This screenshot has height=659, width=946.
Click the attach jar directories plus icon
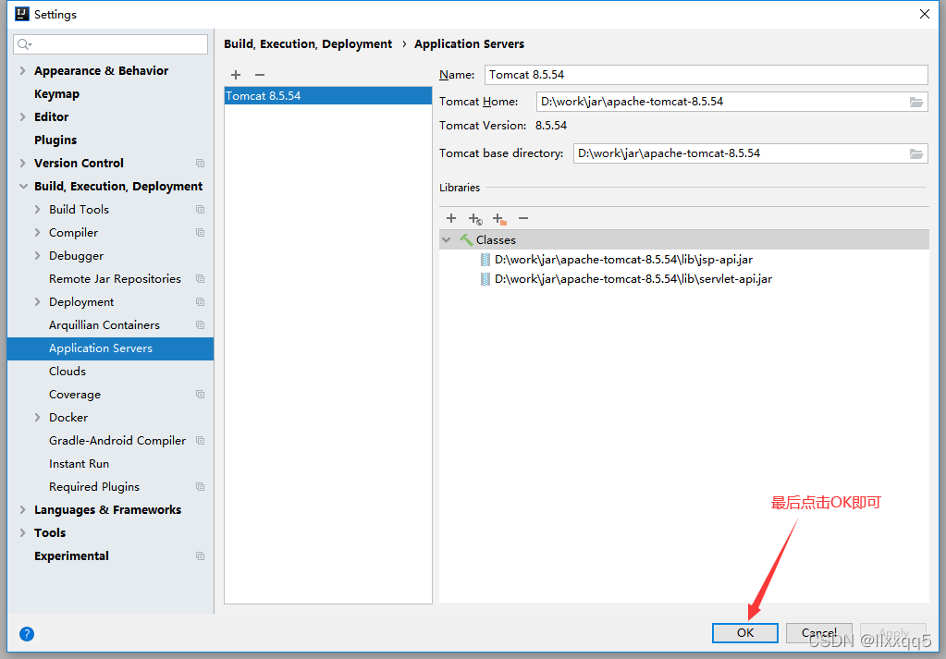pyautogui.click(x=499, y=219)
